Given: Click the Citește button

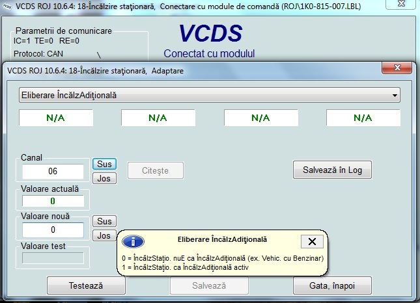Looking at the screenshot, I should (155, 170).
